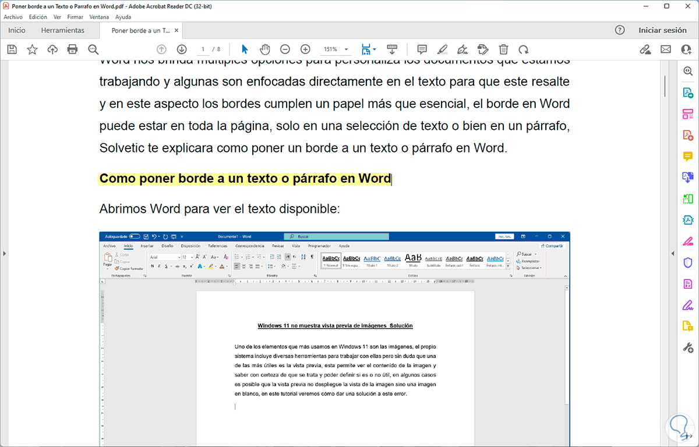This screenshot has width=699, height=447.
Task: Select the Highlight text tool
Action: tap(442, 49)
